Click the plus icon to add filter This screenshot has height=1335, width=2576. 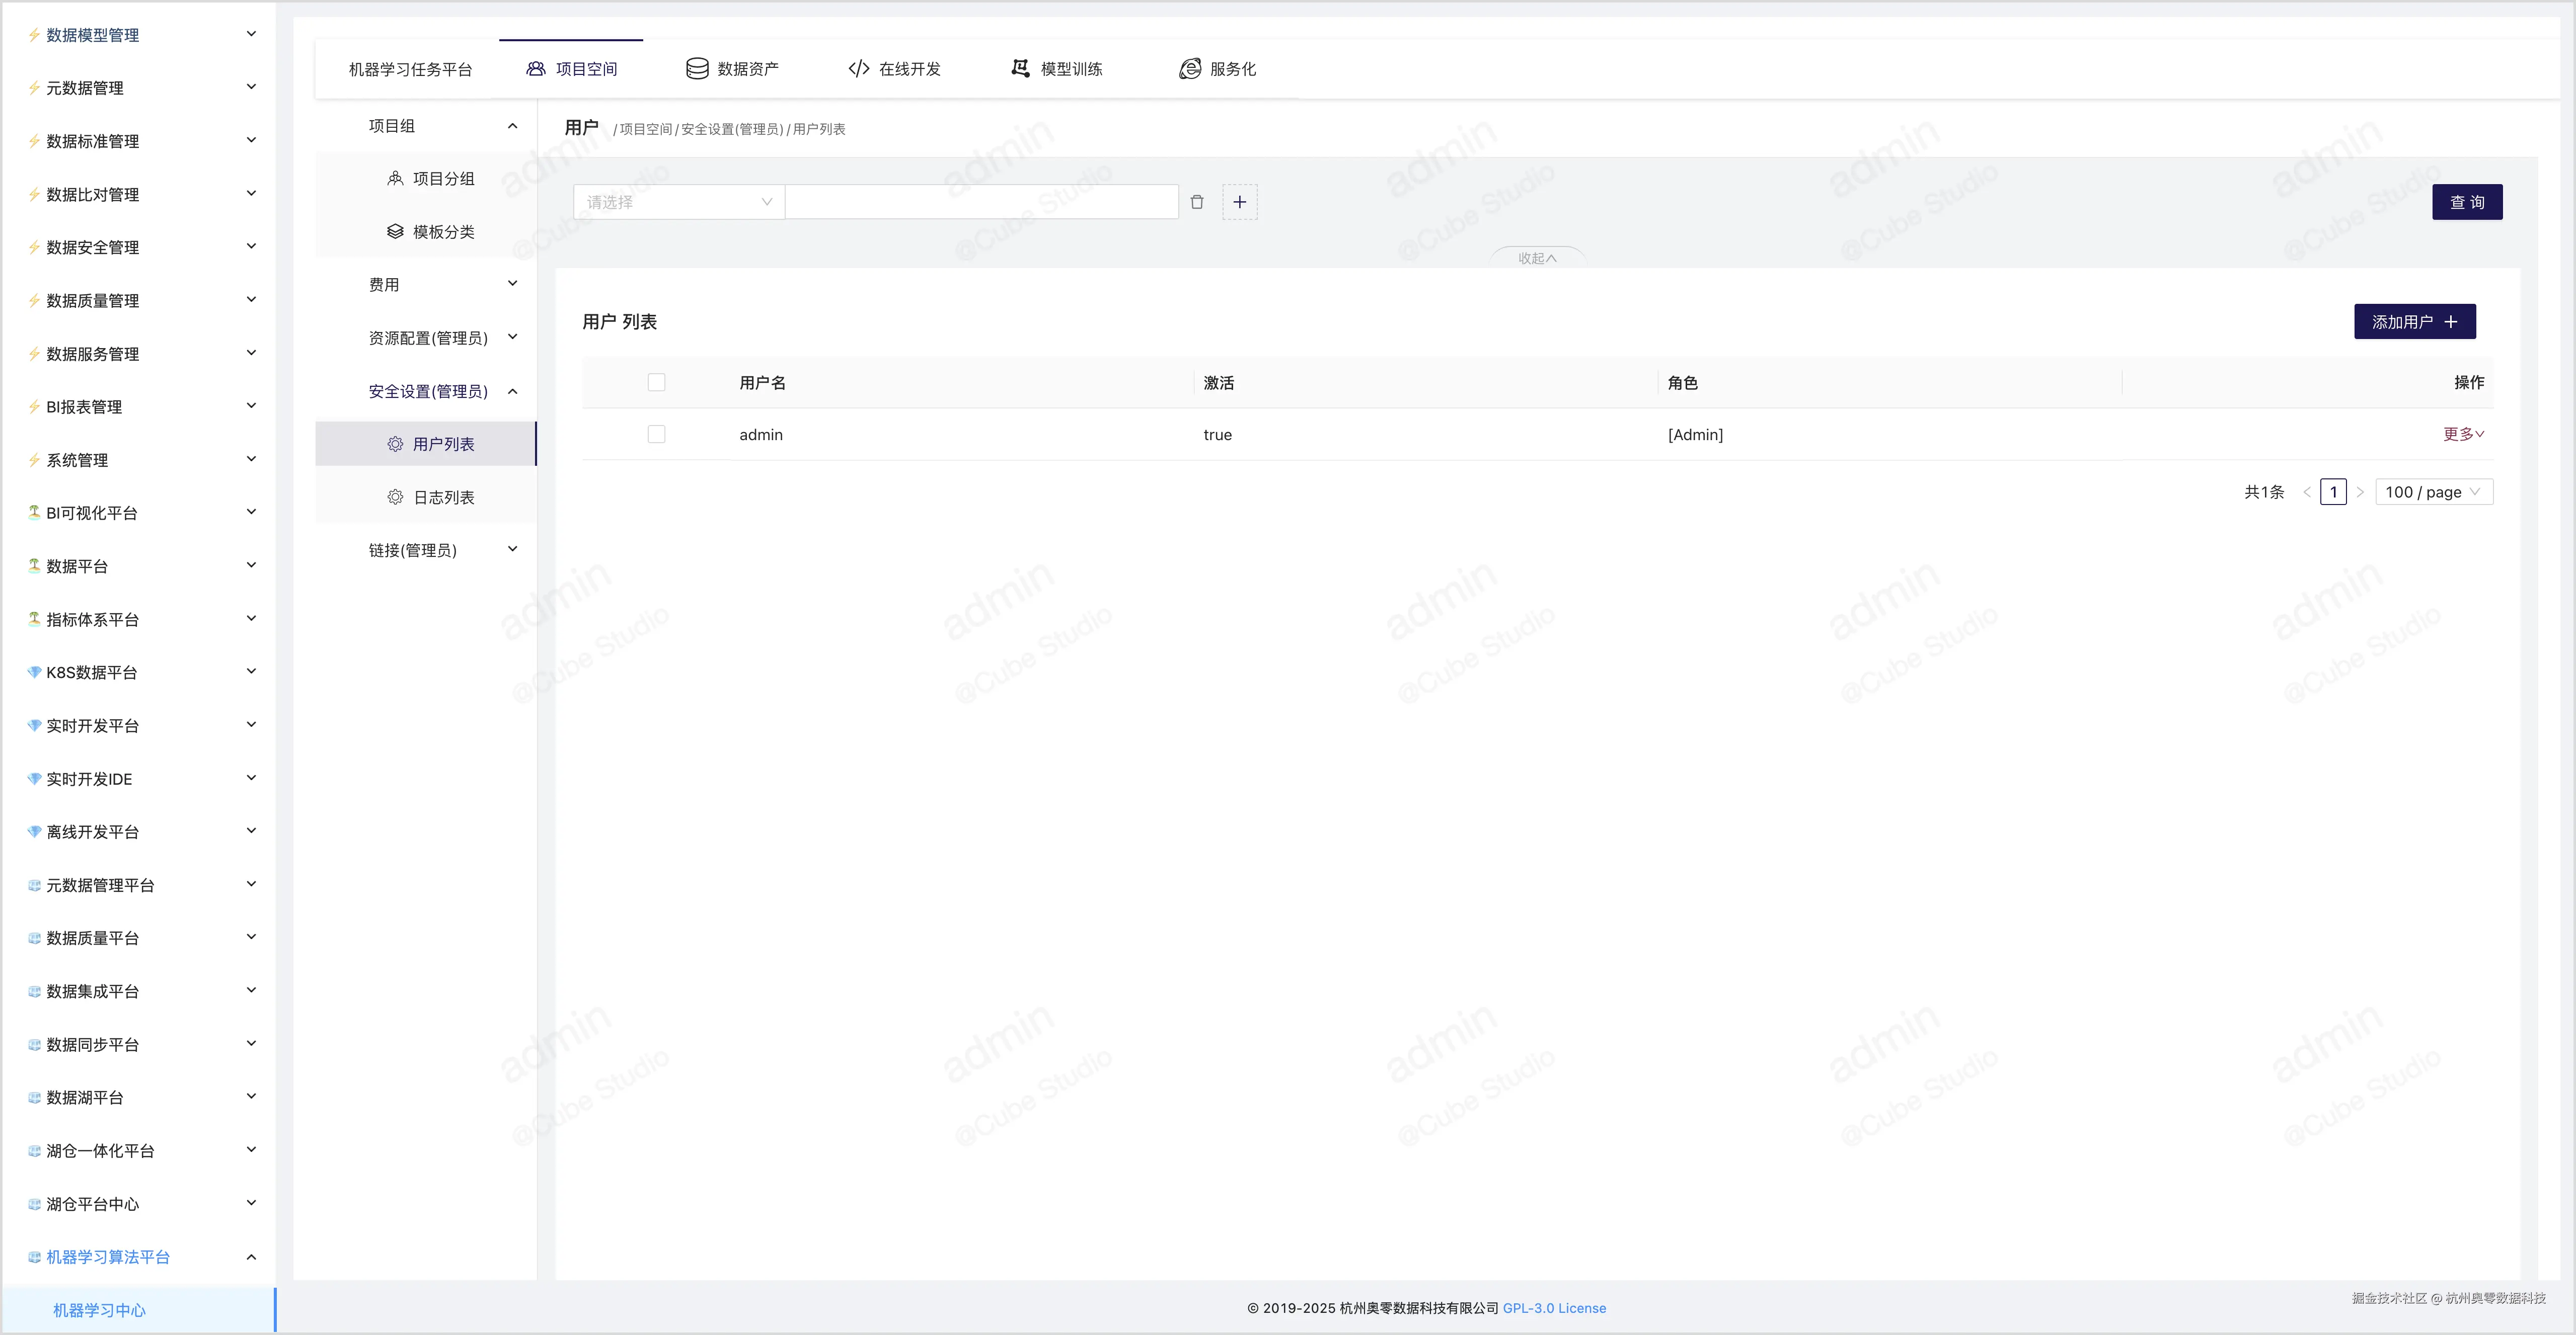[1239, 202]
